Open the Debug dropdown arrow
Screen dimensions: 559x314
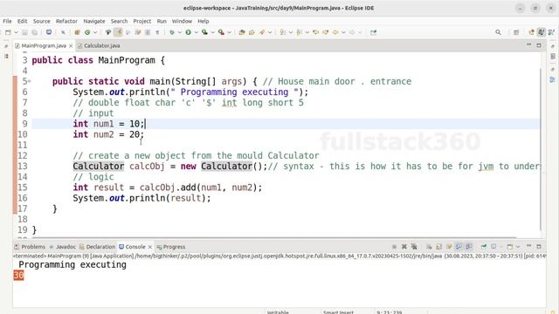pos(180,32)
